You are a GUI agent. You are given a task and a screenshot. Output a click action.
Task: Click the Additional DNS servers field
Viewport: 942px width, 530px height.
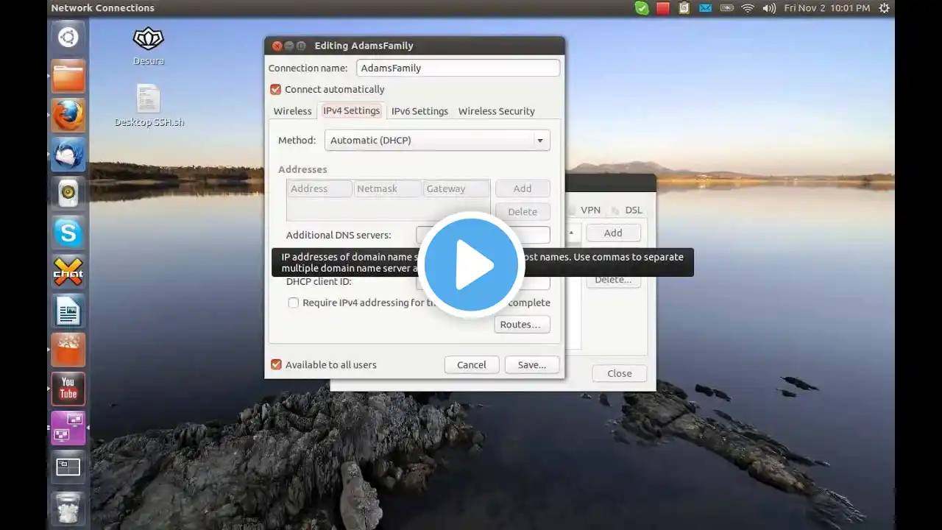click(x=483, y=235)
